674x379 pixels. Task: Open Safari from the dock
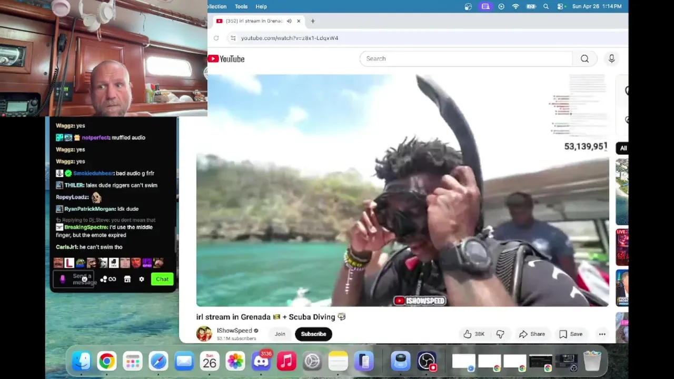[158, 361]
